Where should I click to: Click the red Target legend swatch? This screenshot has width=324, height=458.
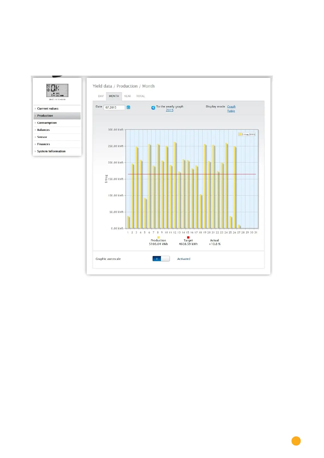188,237
